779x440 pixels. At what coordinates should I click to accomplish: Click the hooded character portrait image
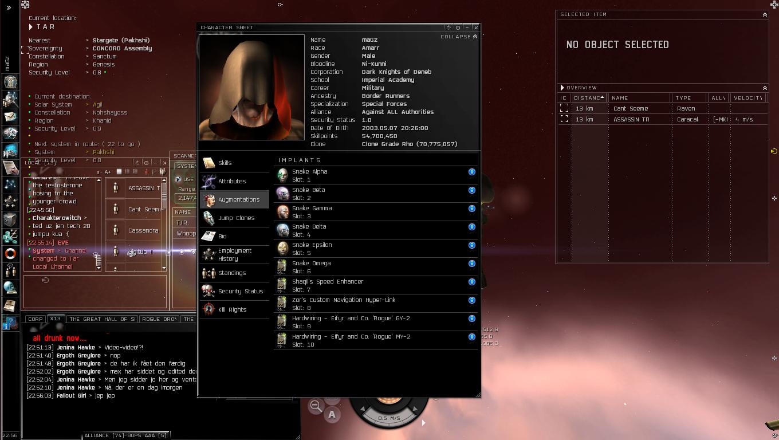pyautogui.click(x=251, y=87)
